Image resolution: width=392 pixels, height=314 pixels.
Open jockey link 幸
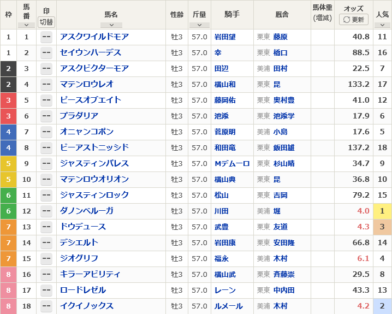(218, 53)
